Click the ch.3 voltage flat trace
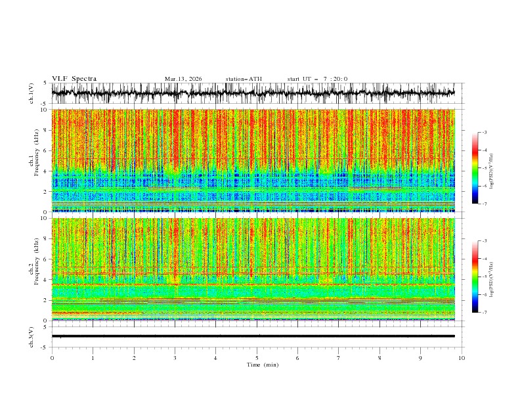Viewport: 520px width, 402px height. 253,336
